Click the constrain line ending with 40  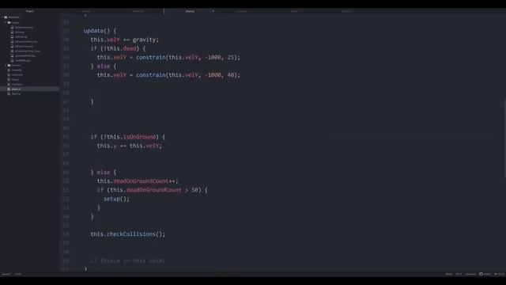click(x=168, y=75)
